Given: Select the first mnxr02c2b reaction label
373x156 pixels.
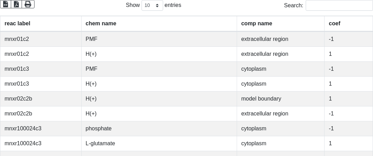Looking at the screenshot, I should tap(18, 99).
